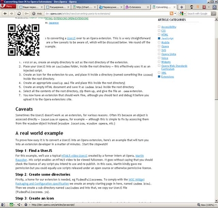218x208 pixels.
Task: Click the orange RSS feed icon
Action: pos(172,13)
